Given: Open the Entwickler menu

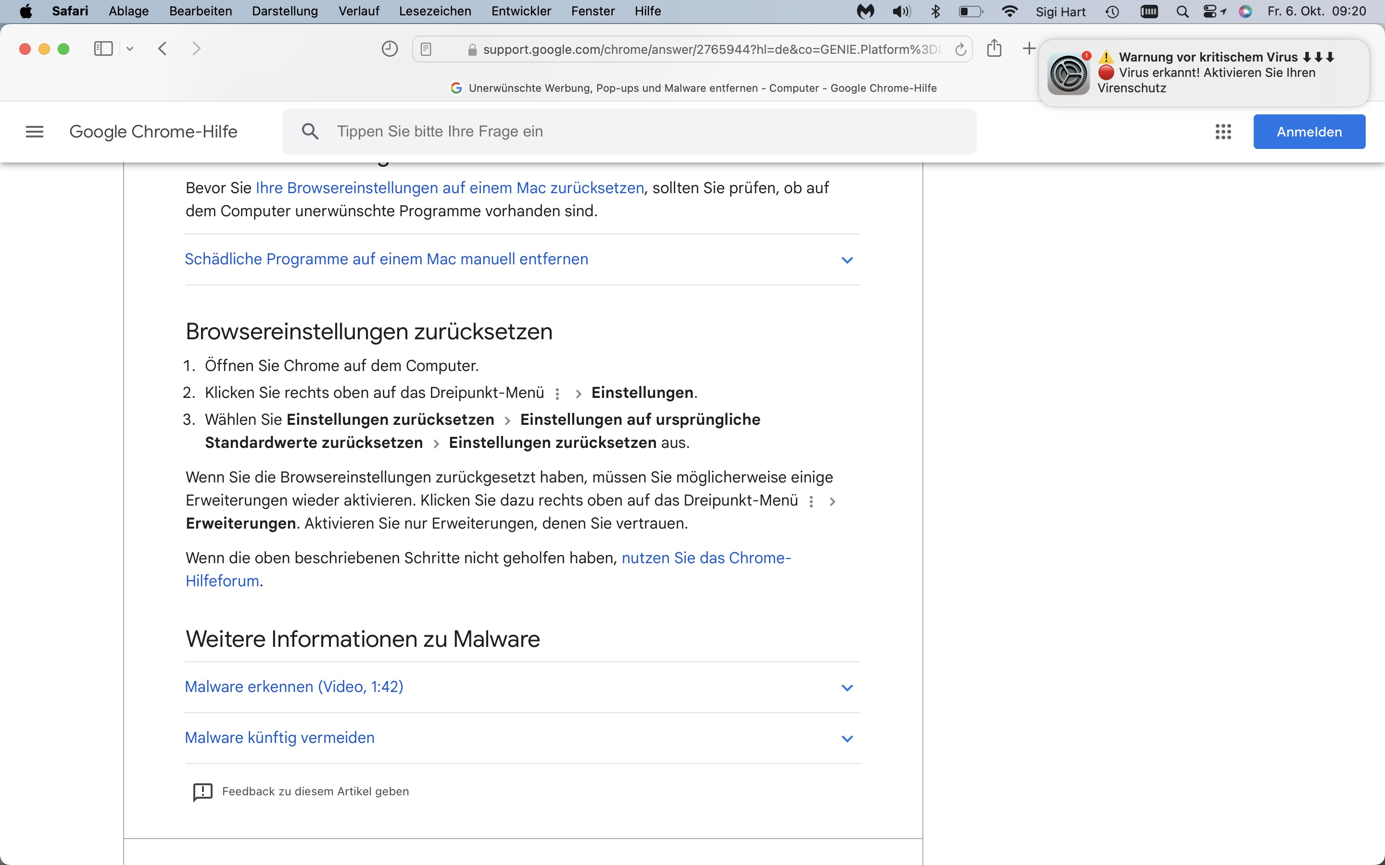Looking at the screenshot, I should click(521, 11).
